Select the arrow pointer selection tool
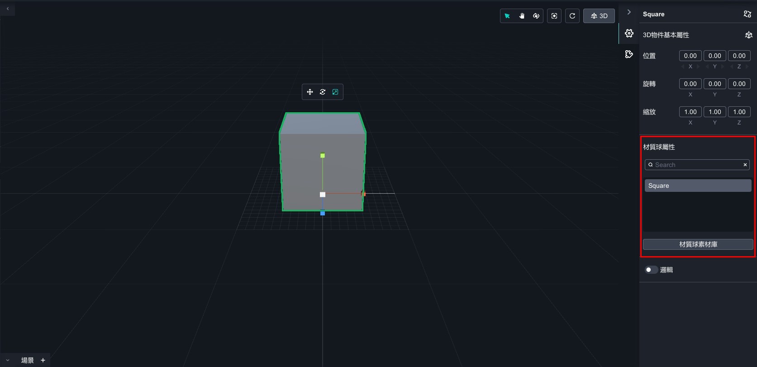This screenshot has height=367, width=757. tap(507, 16)
